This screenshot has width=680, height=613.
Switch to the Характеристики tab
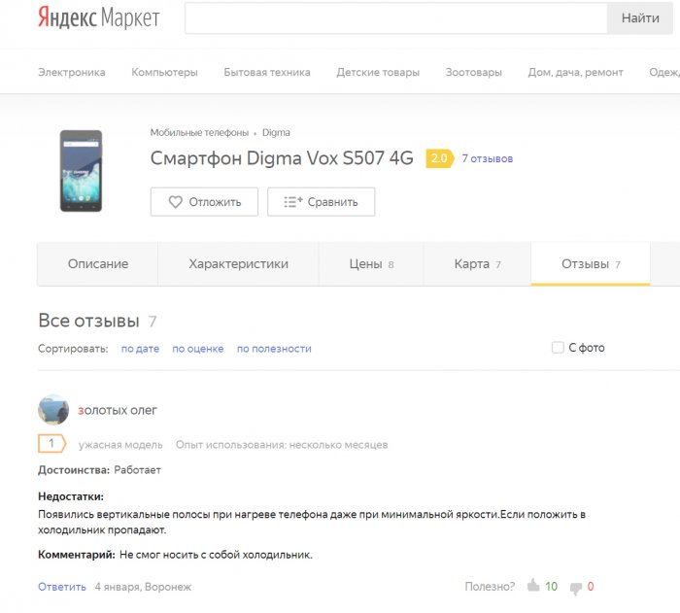click(x=239, y=264)
